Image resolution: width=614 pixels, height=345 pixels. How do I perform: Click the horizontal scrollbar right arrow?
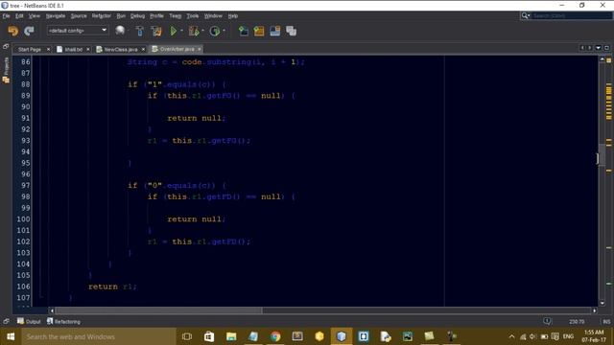point(595,310)
